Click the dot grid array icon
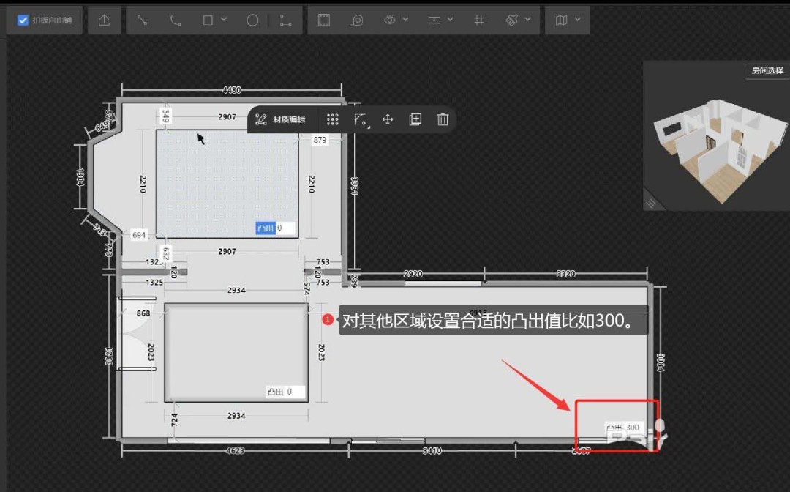Screen dimensions: 790x492 [x=333, y=119]
